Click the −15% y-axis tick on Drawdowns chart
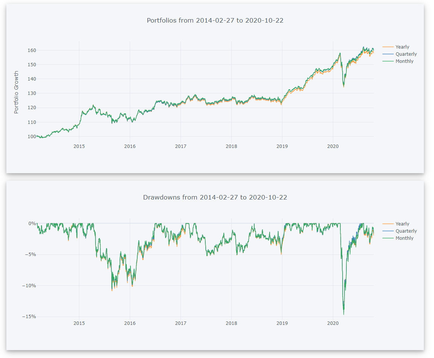 point(29,317)
